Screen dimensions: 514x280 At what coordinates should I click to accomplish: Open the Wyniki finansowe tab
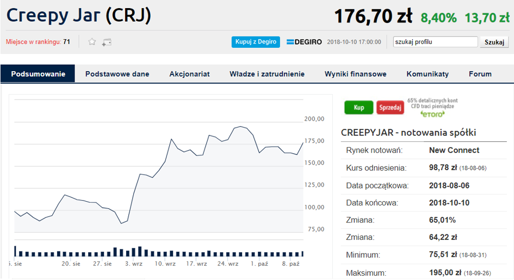(x=356, y=74)
